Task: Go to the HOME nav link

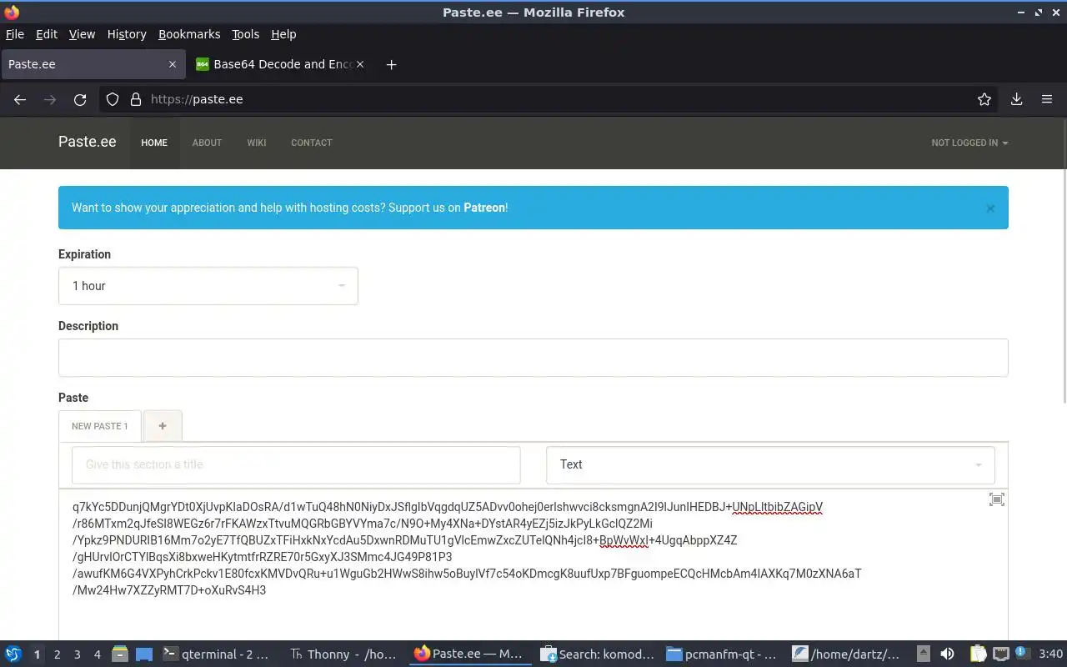Action: click(154, 143)
